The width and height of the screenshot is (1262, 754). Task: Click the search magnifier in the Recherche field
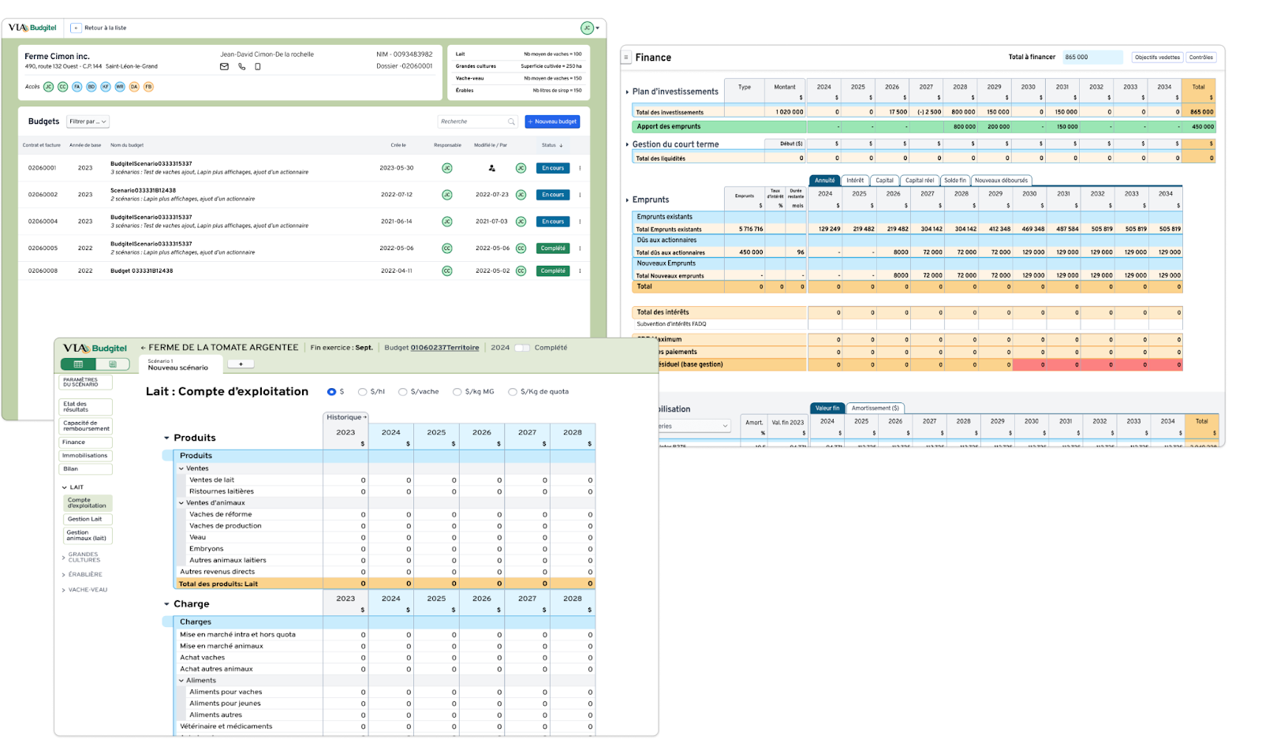coord(511,121)
